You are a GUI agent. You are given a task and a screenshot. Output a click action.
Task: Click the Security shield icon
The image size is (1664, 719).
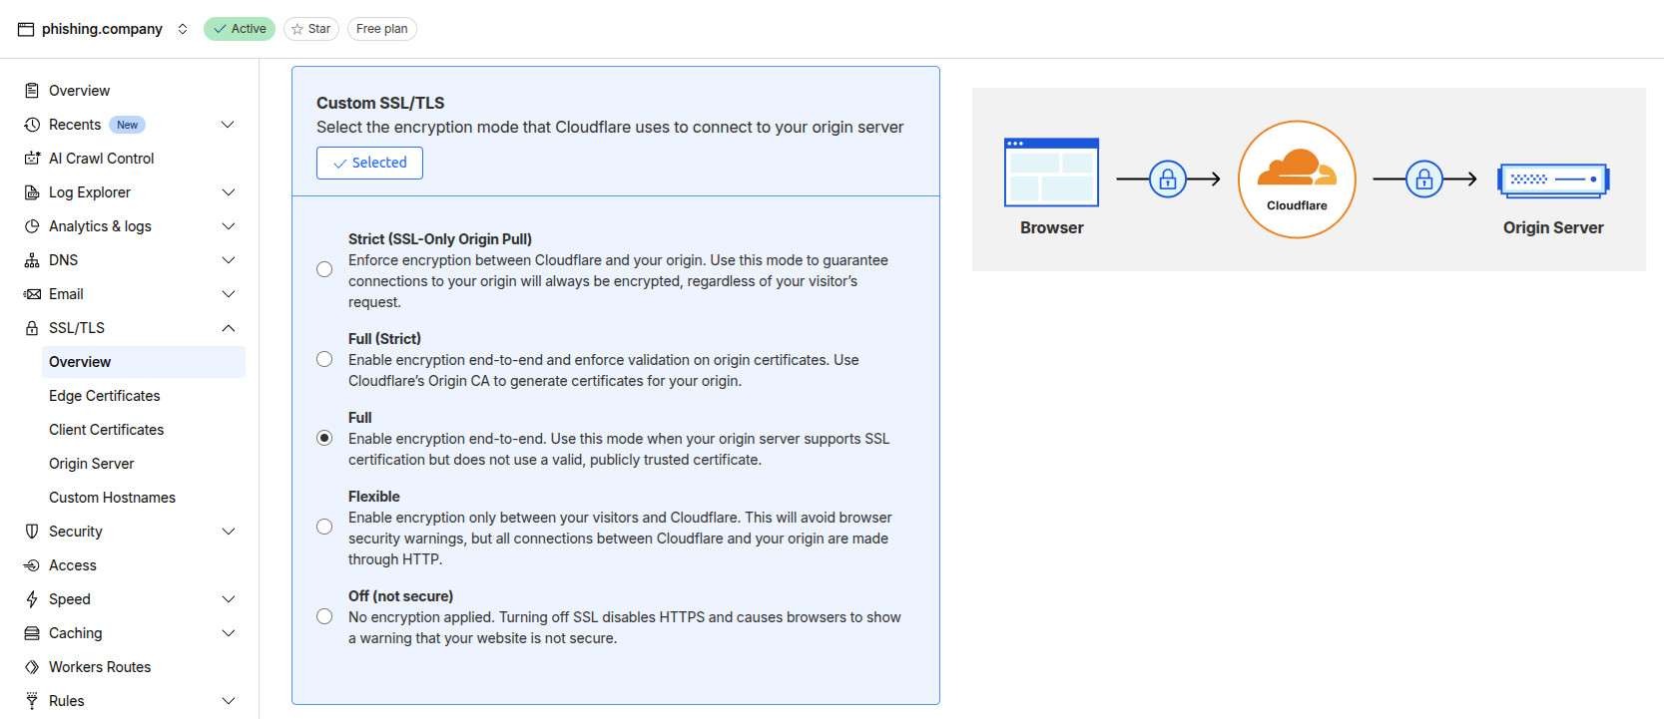pyautogui.click(x=32, y=532)
